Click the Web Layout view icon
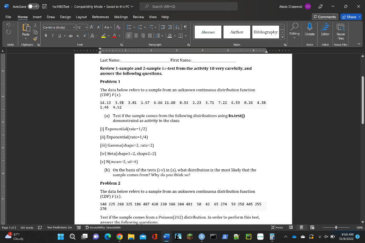 click(312, 227)
